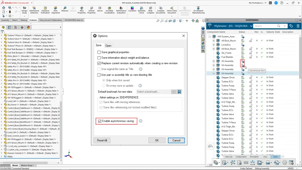Switch to Lifecycle and Collaboration tab
Image resolution: width=302 pixels, height=170 pixels.
click(x=51, y=20)
